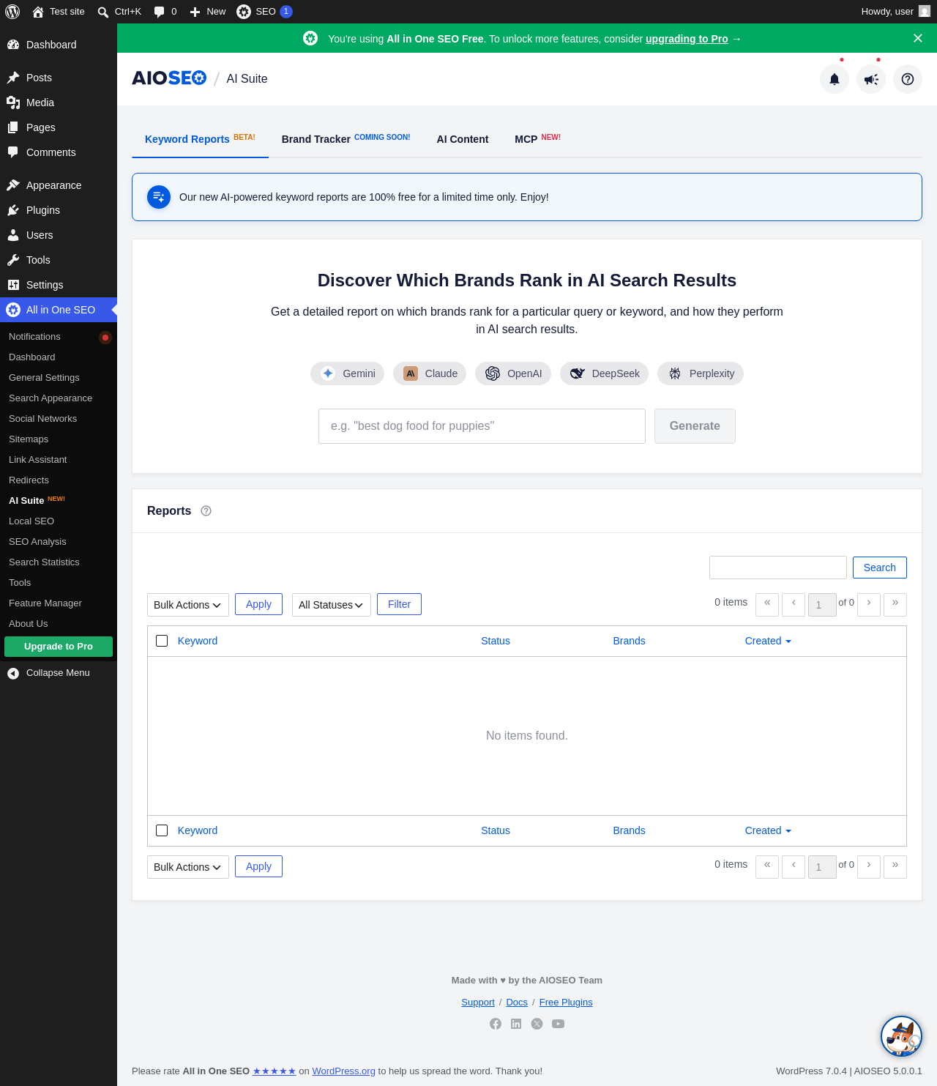
Task: Click the Reports help tooltip icon
Action: click(x=206, y=511)
